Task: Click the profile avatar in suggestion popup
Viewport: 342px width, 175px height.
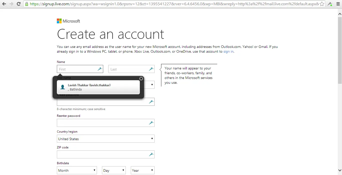Action: tap(63, 87)
